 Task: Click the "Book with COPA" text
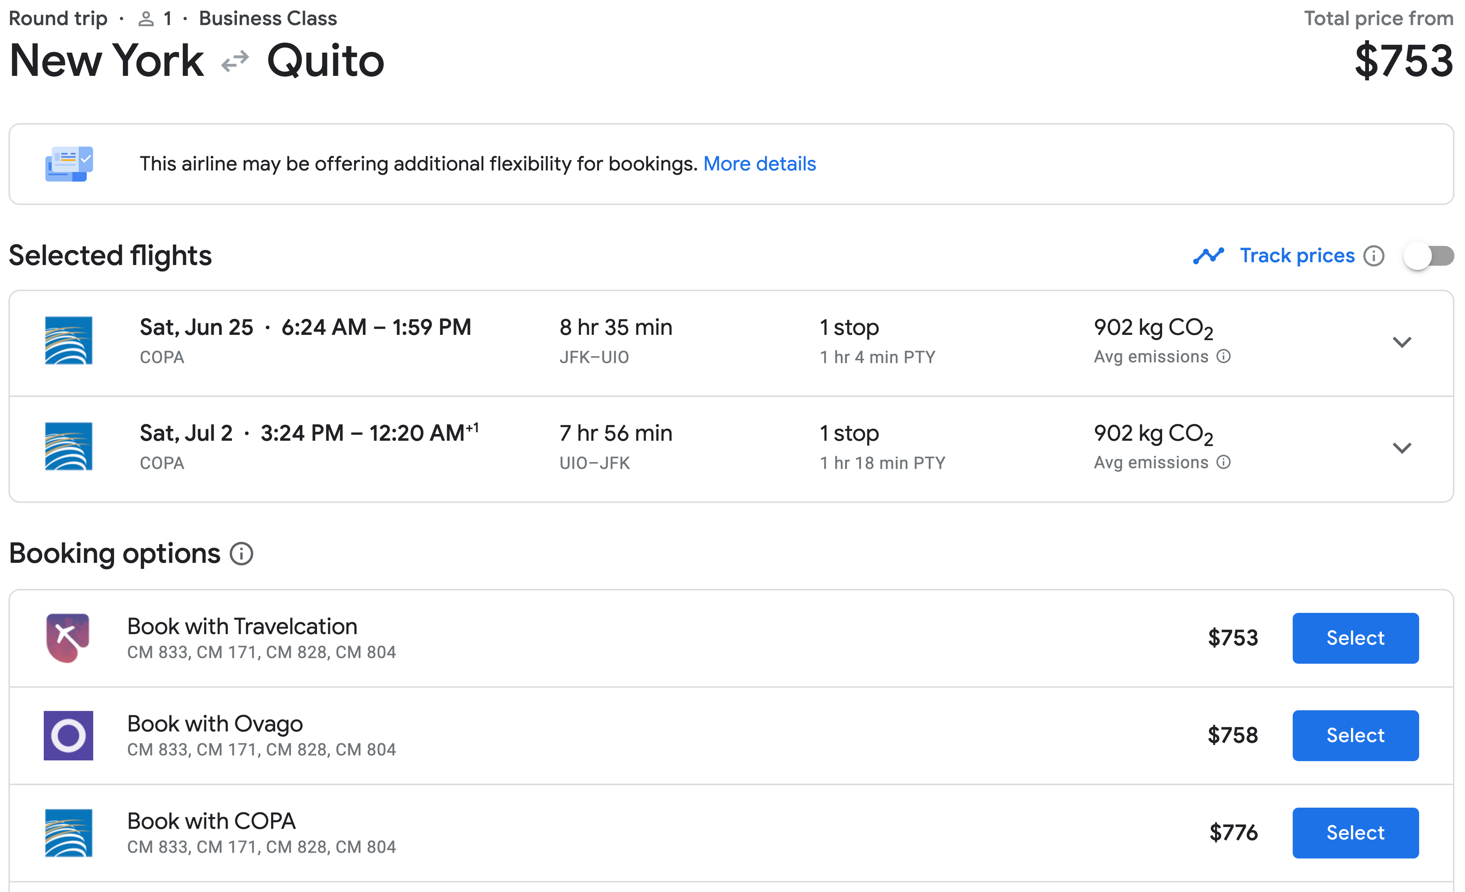211,821
